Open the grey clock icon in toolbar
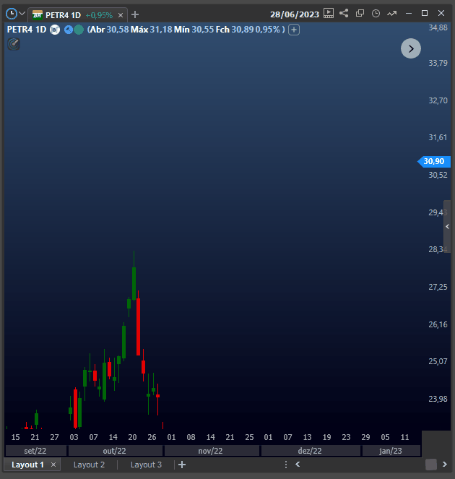The height and width of the screenshot is (479, 455). coord(376,14)
